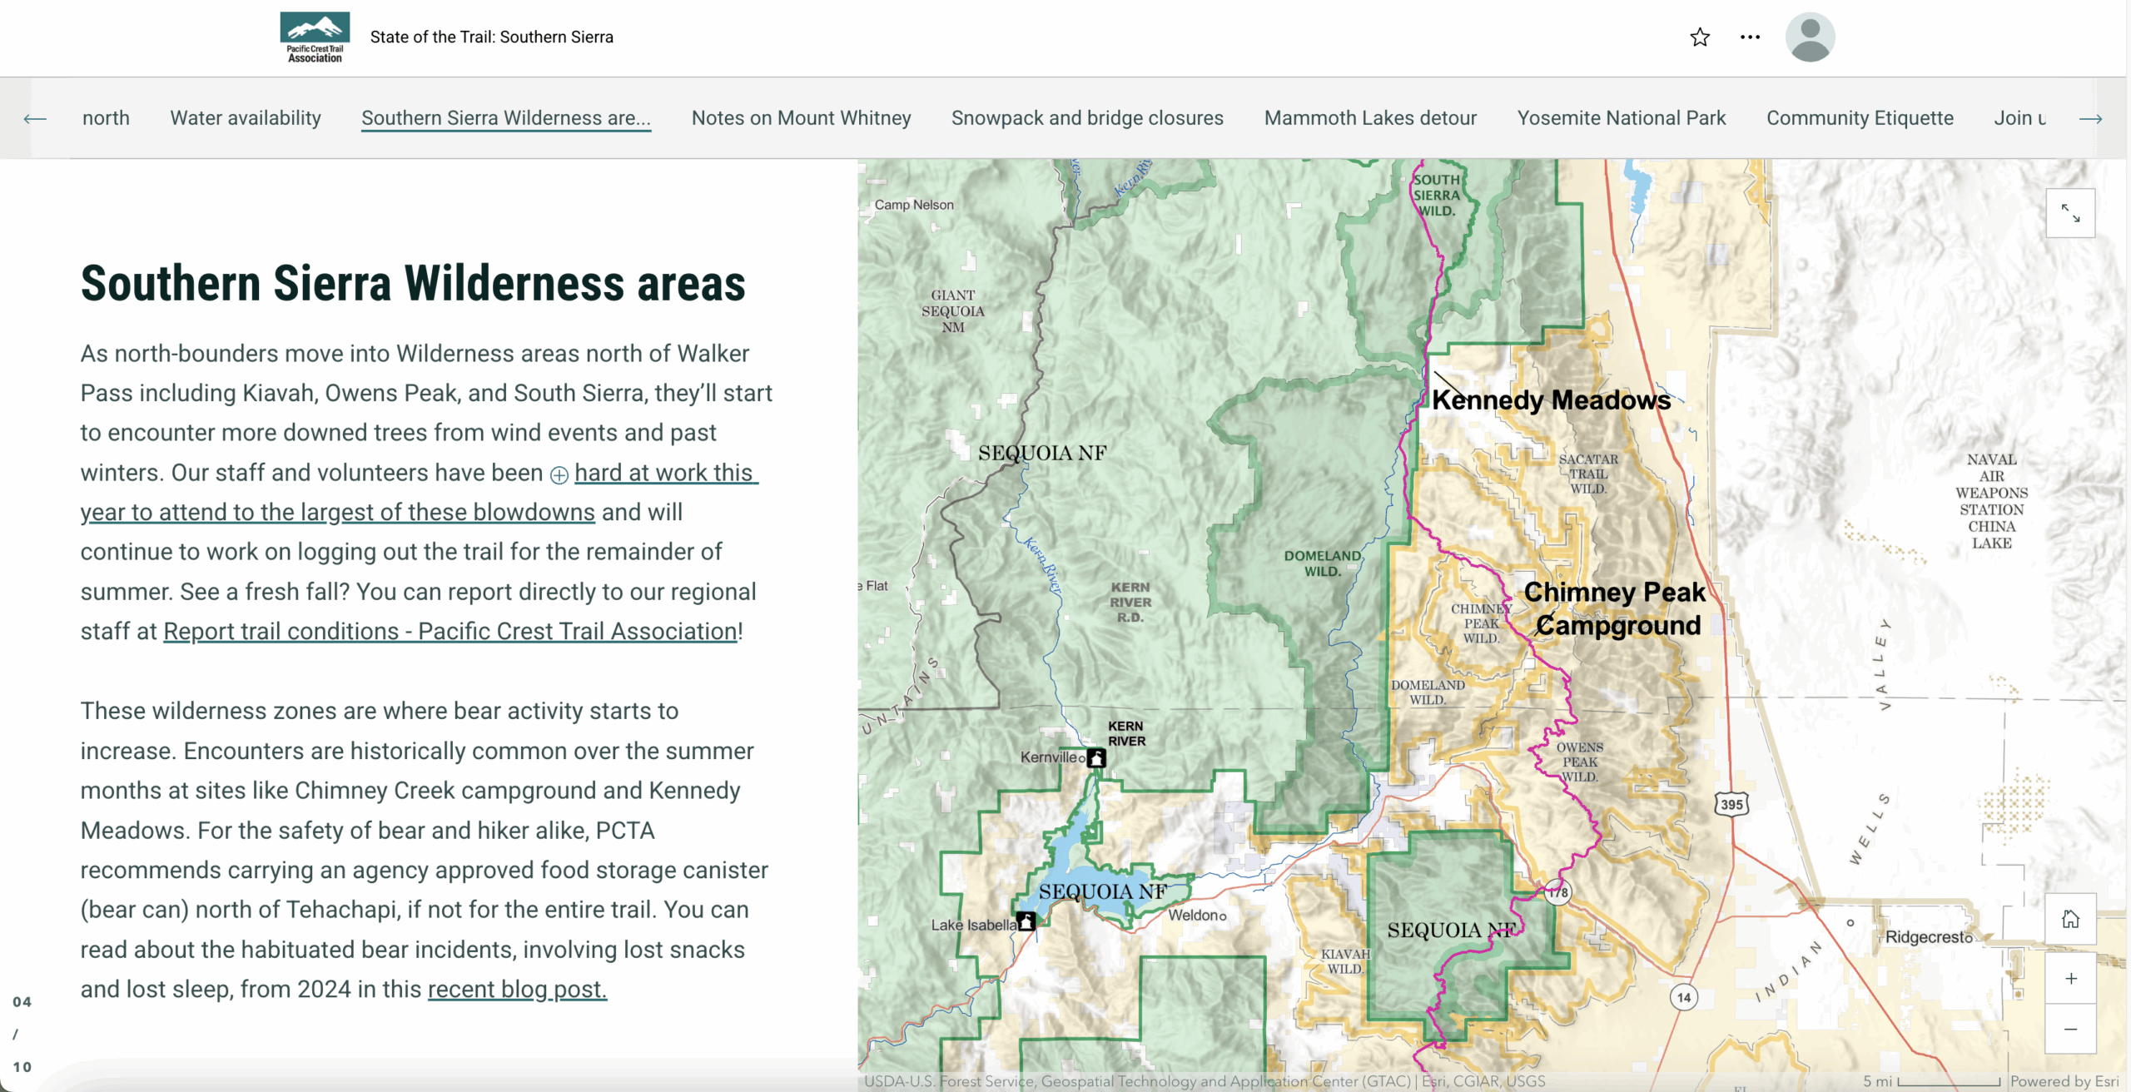Image resolution: width=2131 pixels, height=1092 pixels.
Task: Go to previous sections with left arrow
Action: 35,118
